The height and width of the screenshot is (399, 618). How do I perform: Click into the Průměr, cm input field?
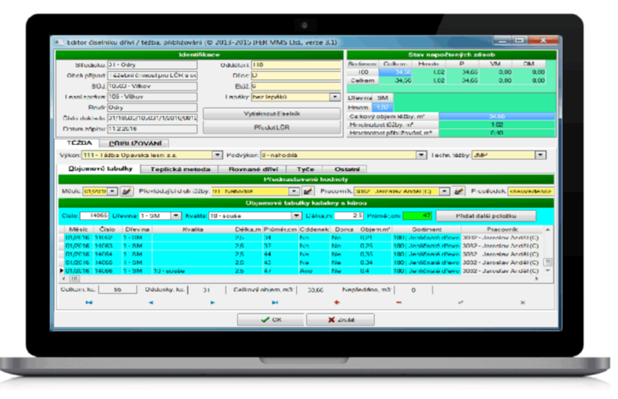(x=416, y=215)
